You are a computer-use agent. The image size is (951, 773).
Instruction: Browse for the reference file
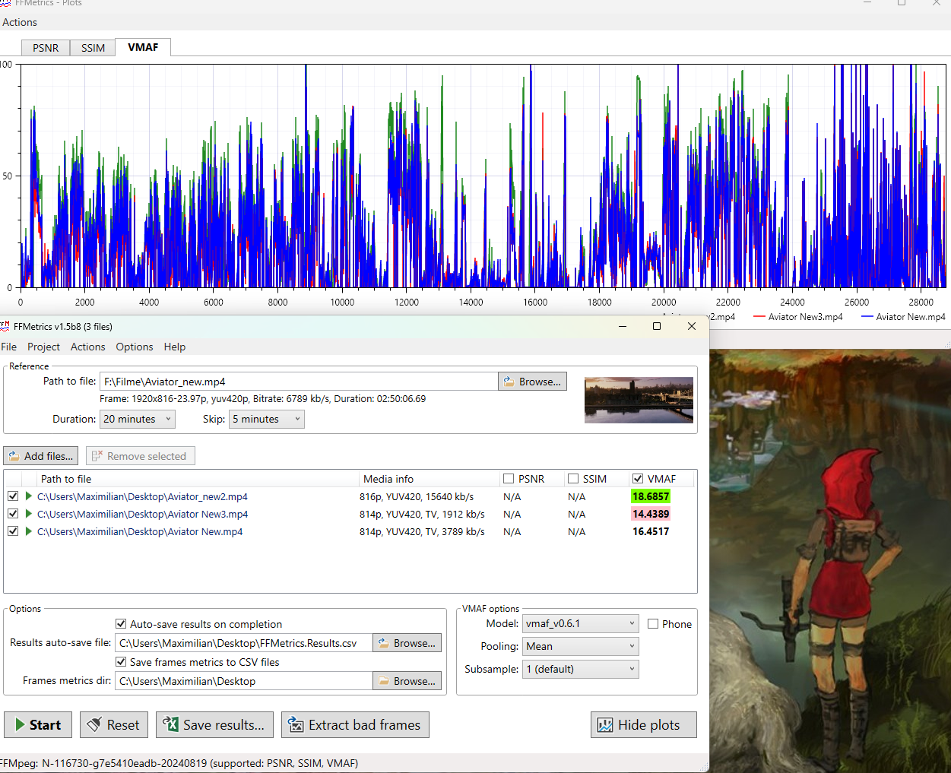point(533,382)
